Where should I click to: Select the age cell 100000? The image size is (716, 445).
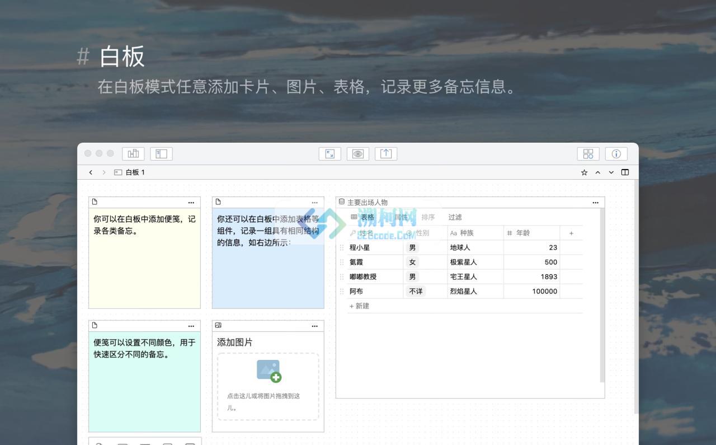point(532,291)
